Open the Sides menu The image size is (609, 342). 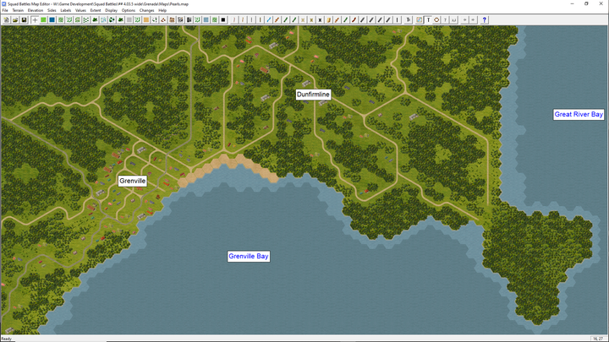click(52, 10)
